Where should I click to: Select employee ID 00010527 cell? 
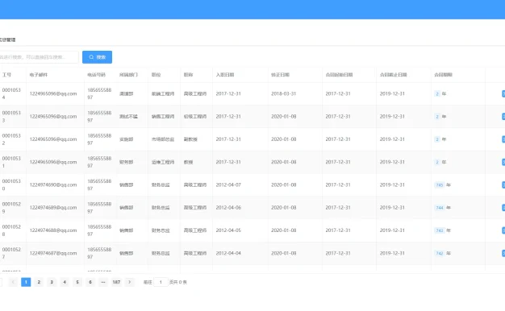11,253
